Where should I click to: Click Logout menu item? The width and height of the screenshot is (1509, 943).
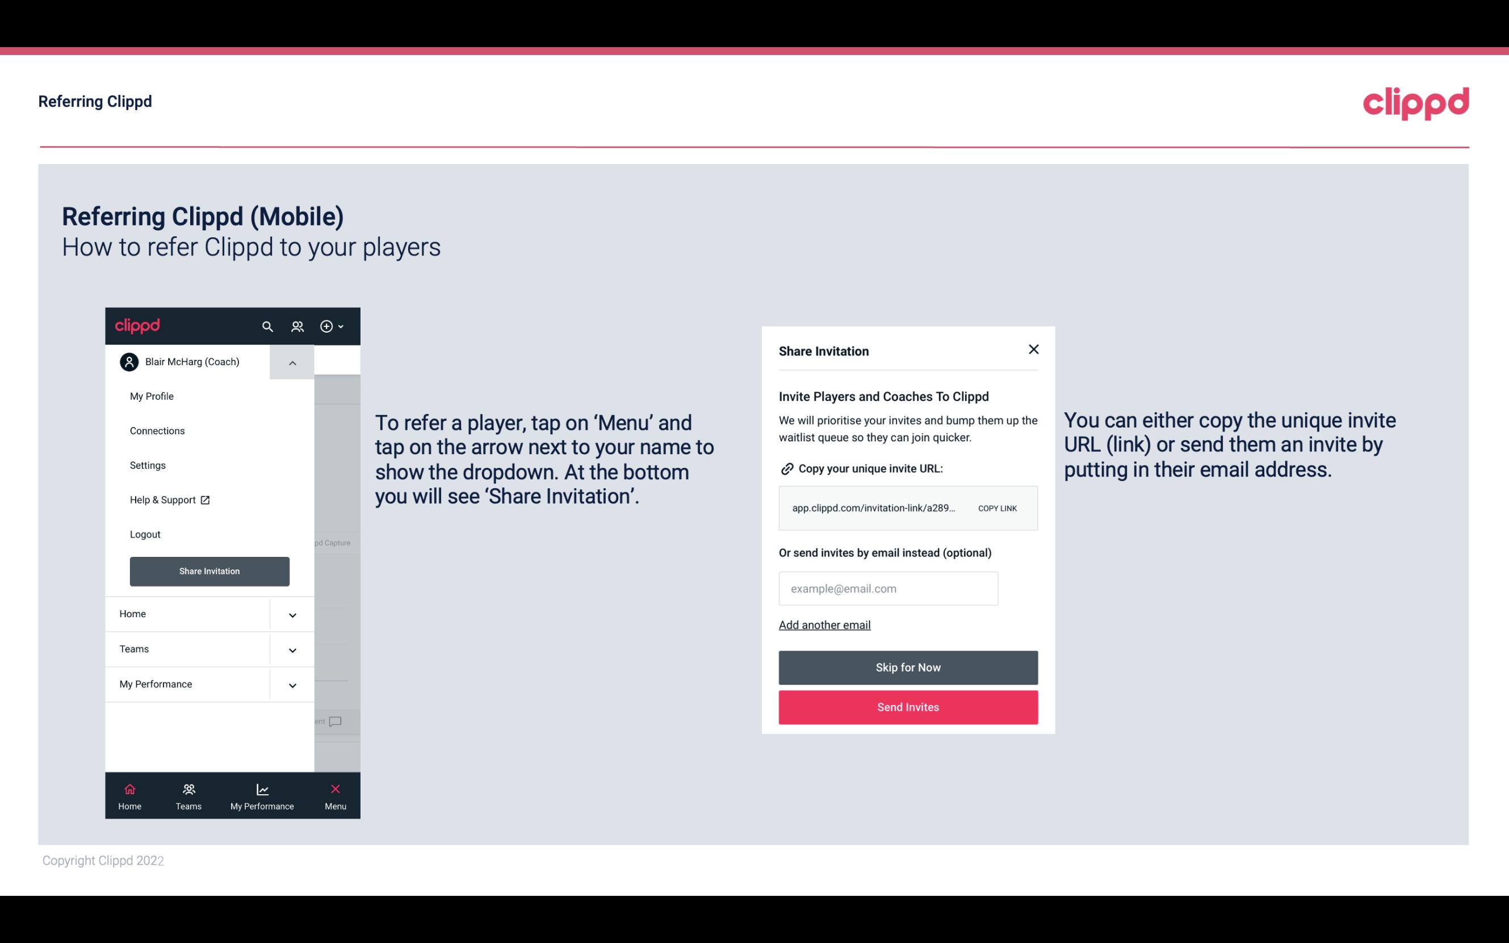[x=145, y=534]
